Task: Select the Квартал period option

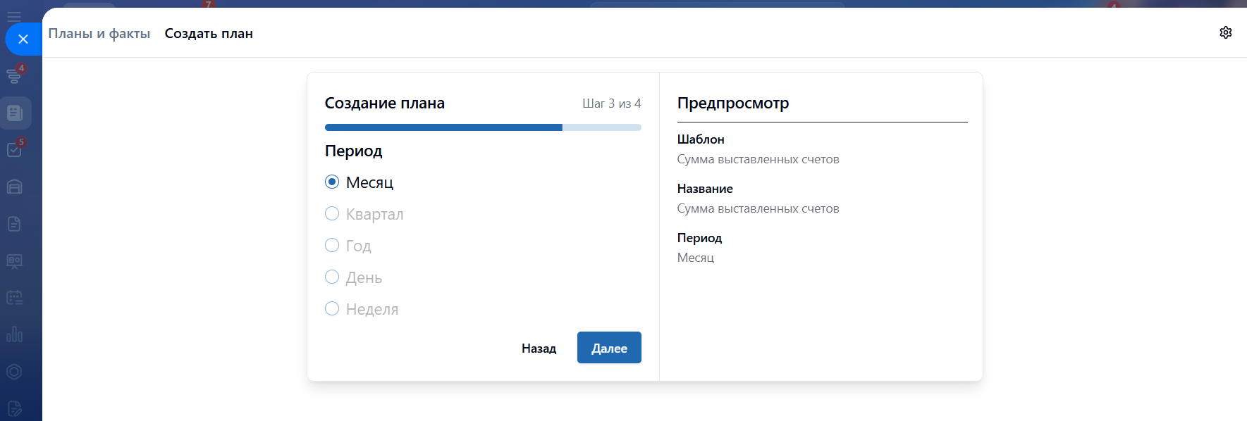Action: pyautogui.click(x=332, y=214)
